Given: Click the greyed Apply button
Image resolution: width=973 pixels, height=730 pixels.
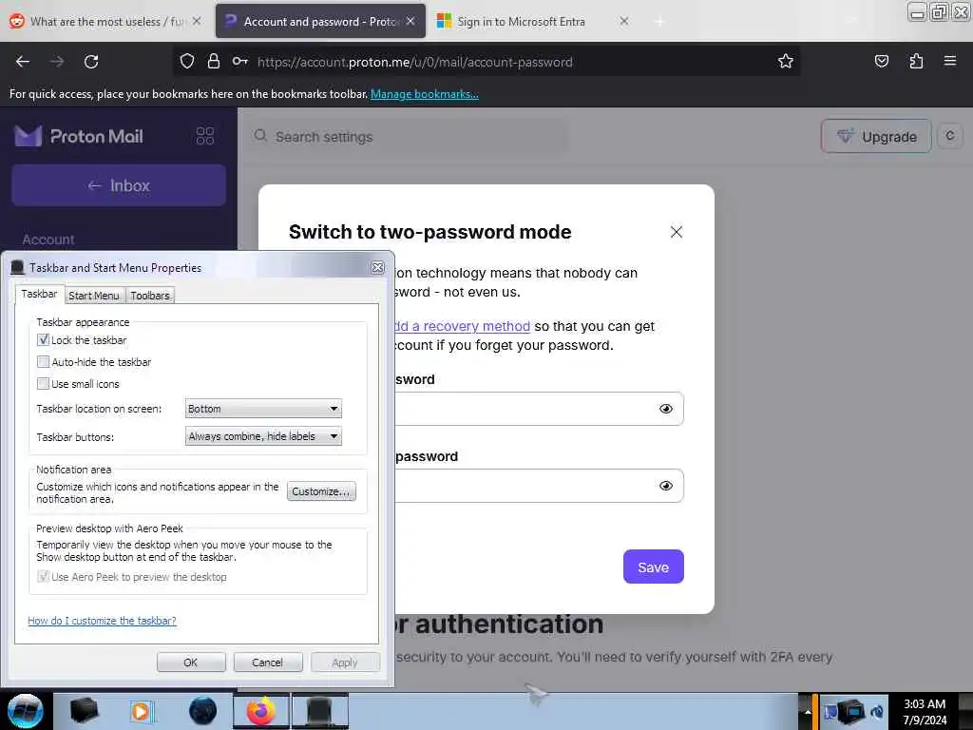Looking at the screenshot, I should tap(345, 663).
